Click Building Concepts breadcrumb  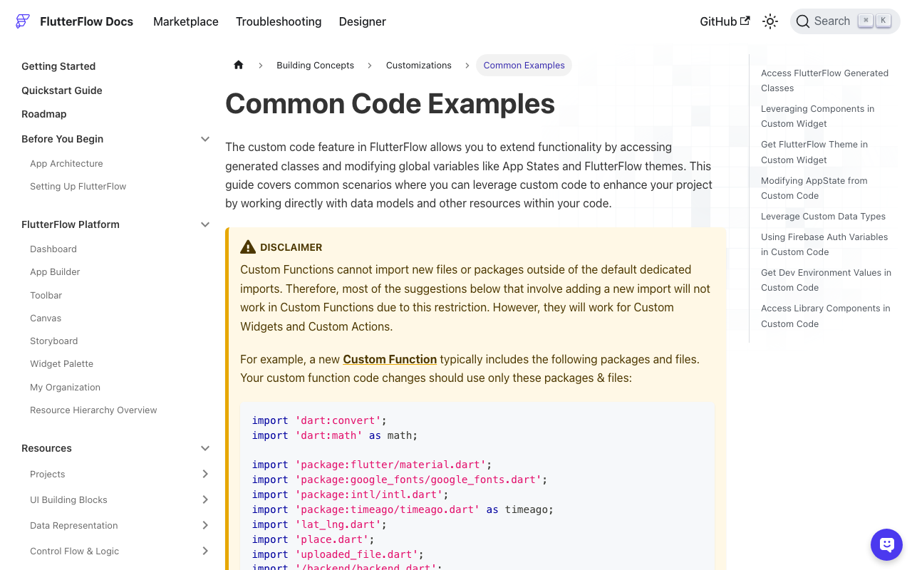(x=315, y=65)
